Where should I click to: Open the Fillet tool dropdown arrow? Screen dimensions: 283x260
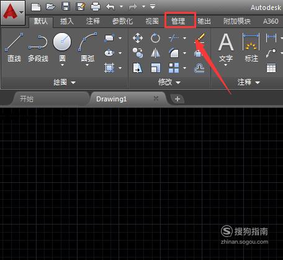coord(185,53)
